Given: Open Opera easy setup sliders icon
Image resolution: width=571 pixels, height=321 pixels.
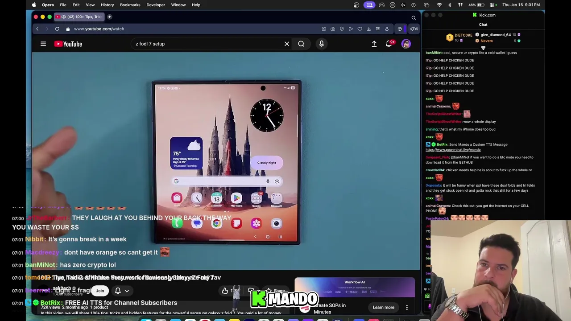Looking at the screenshot, I should (x=378, y=29).
